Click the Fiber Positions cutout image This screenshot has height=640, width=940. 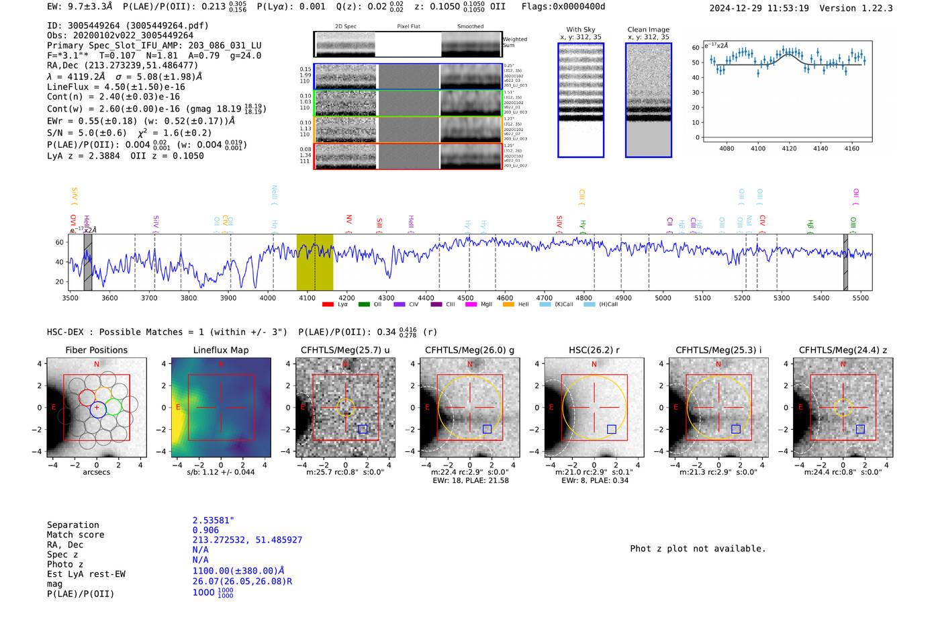97,408
